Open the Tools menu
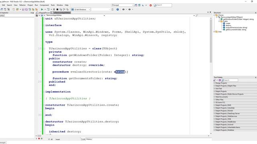 point(53,5)
